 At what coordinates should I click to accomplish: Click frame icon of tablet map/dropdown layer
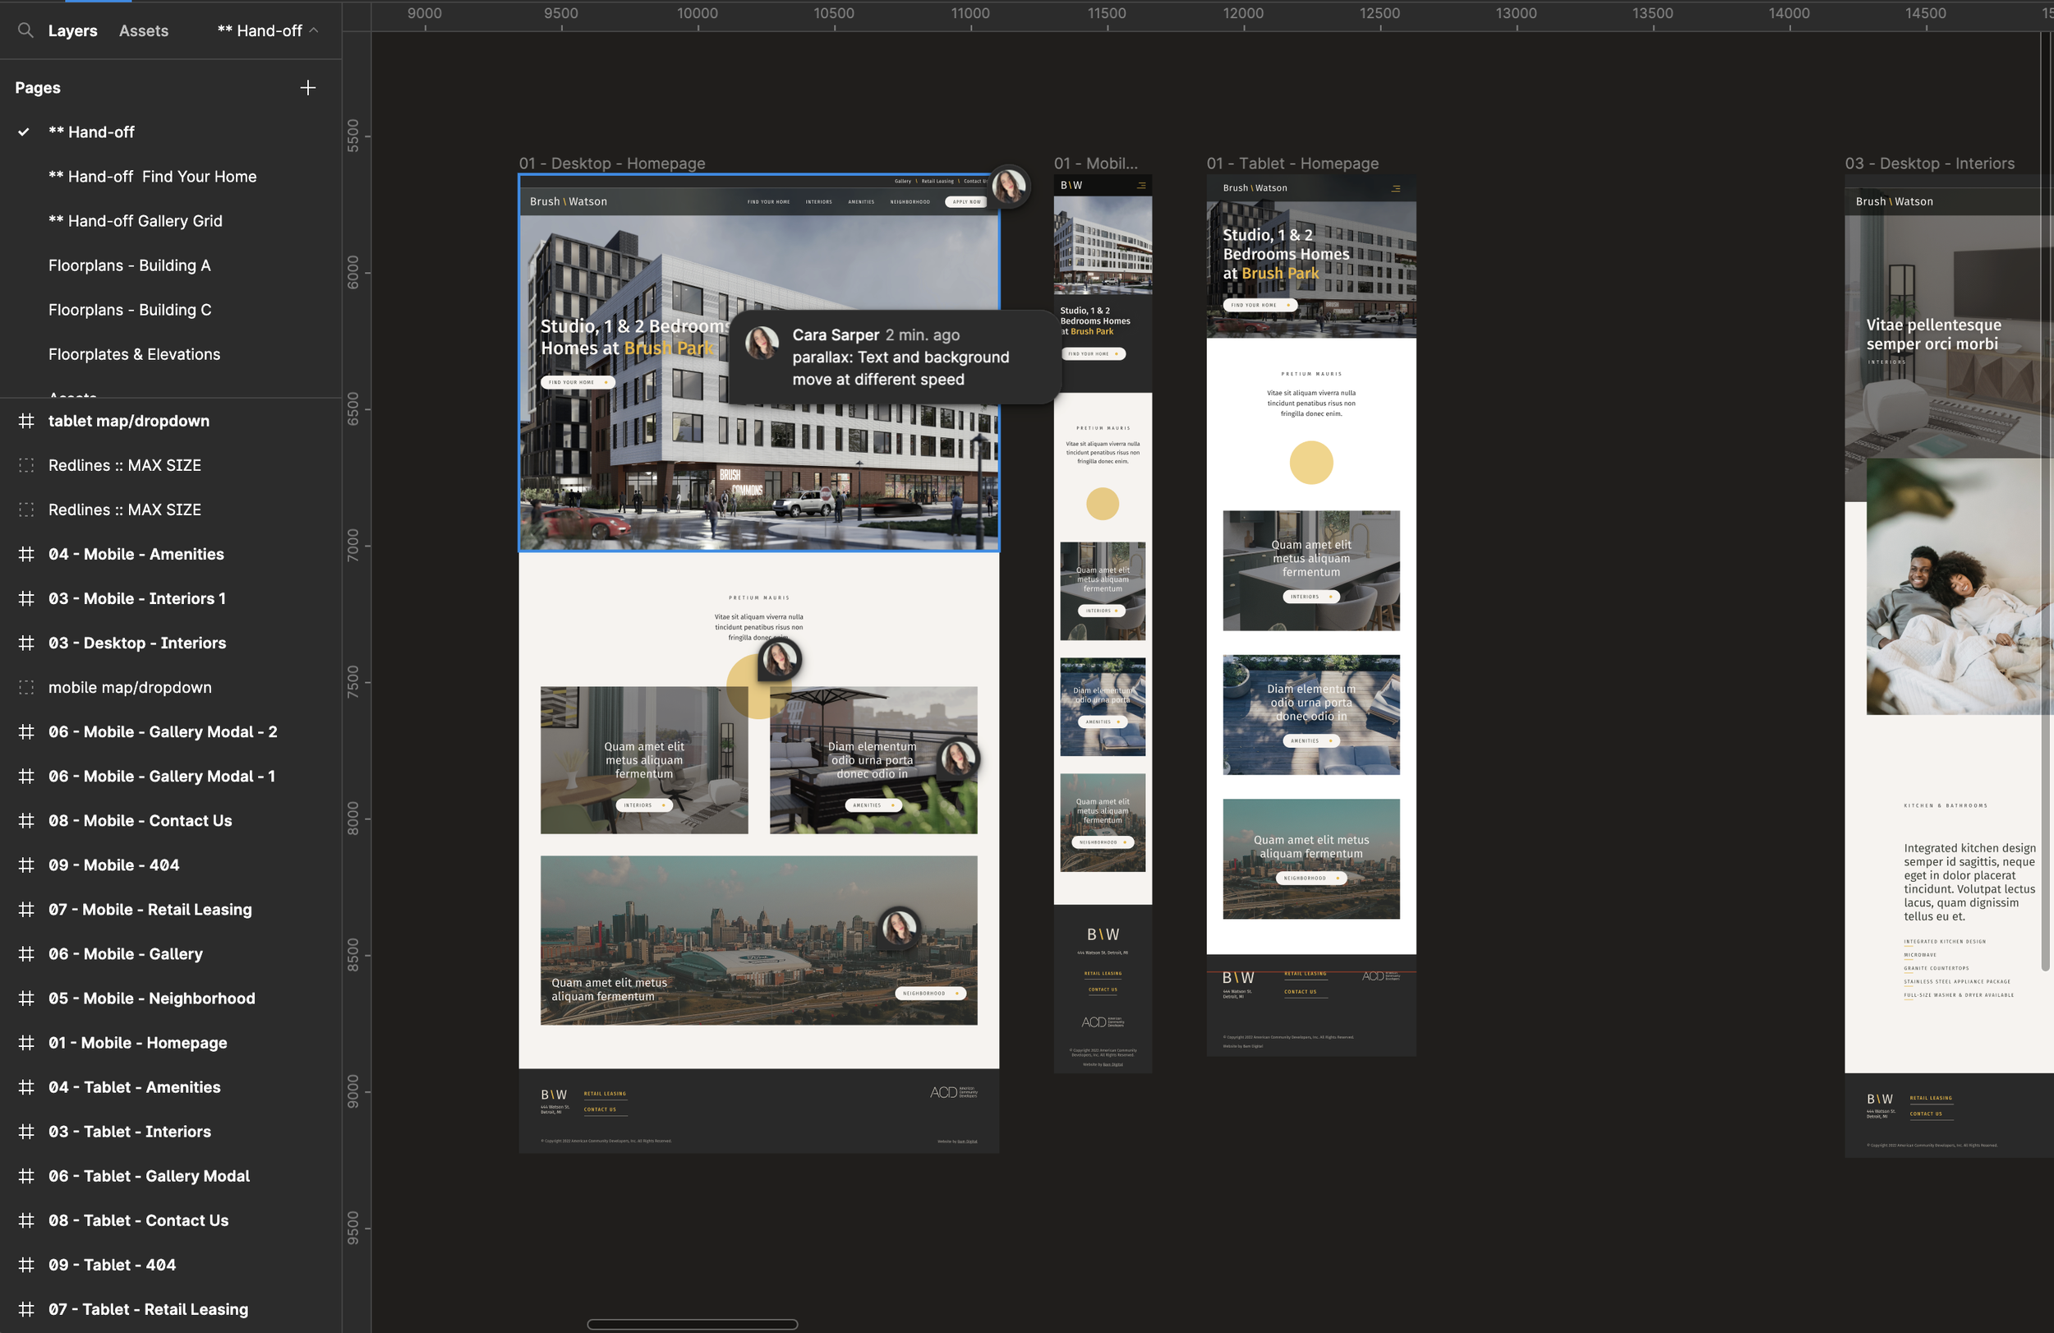coord(27,422)
